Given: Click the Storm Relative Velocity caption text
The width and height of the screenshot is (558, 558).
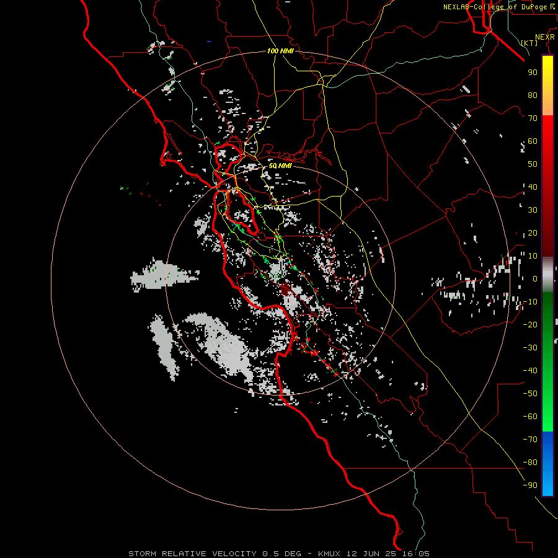Looking at the screenshot, I should [279, 554].
